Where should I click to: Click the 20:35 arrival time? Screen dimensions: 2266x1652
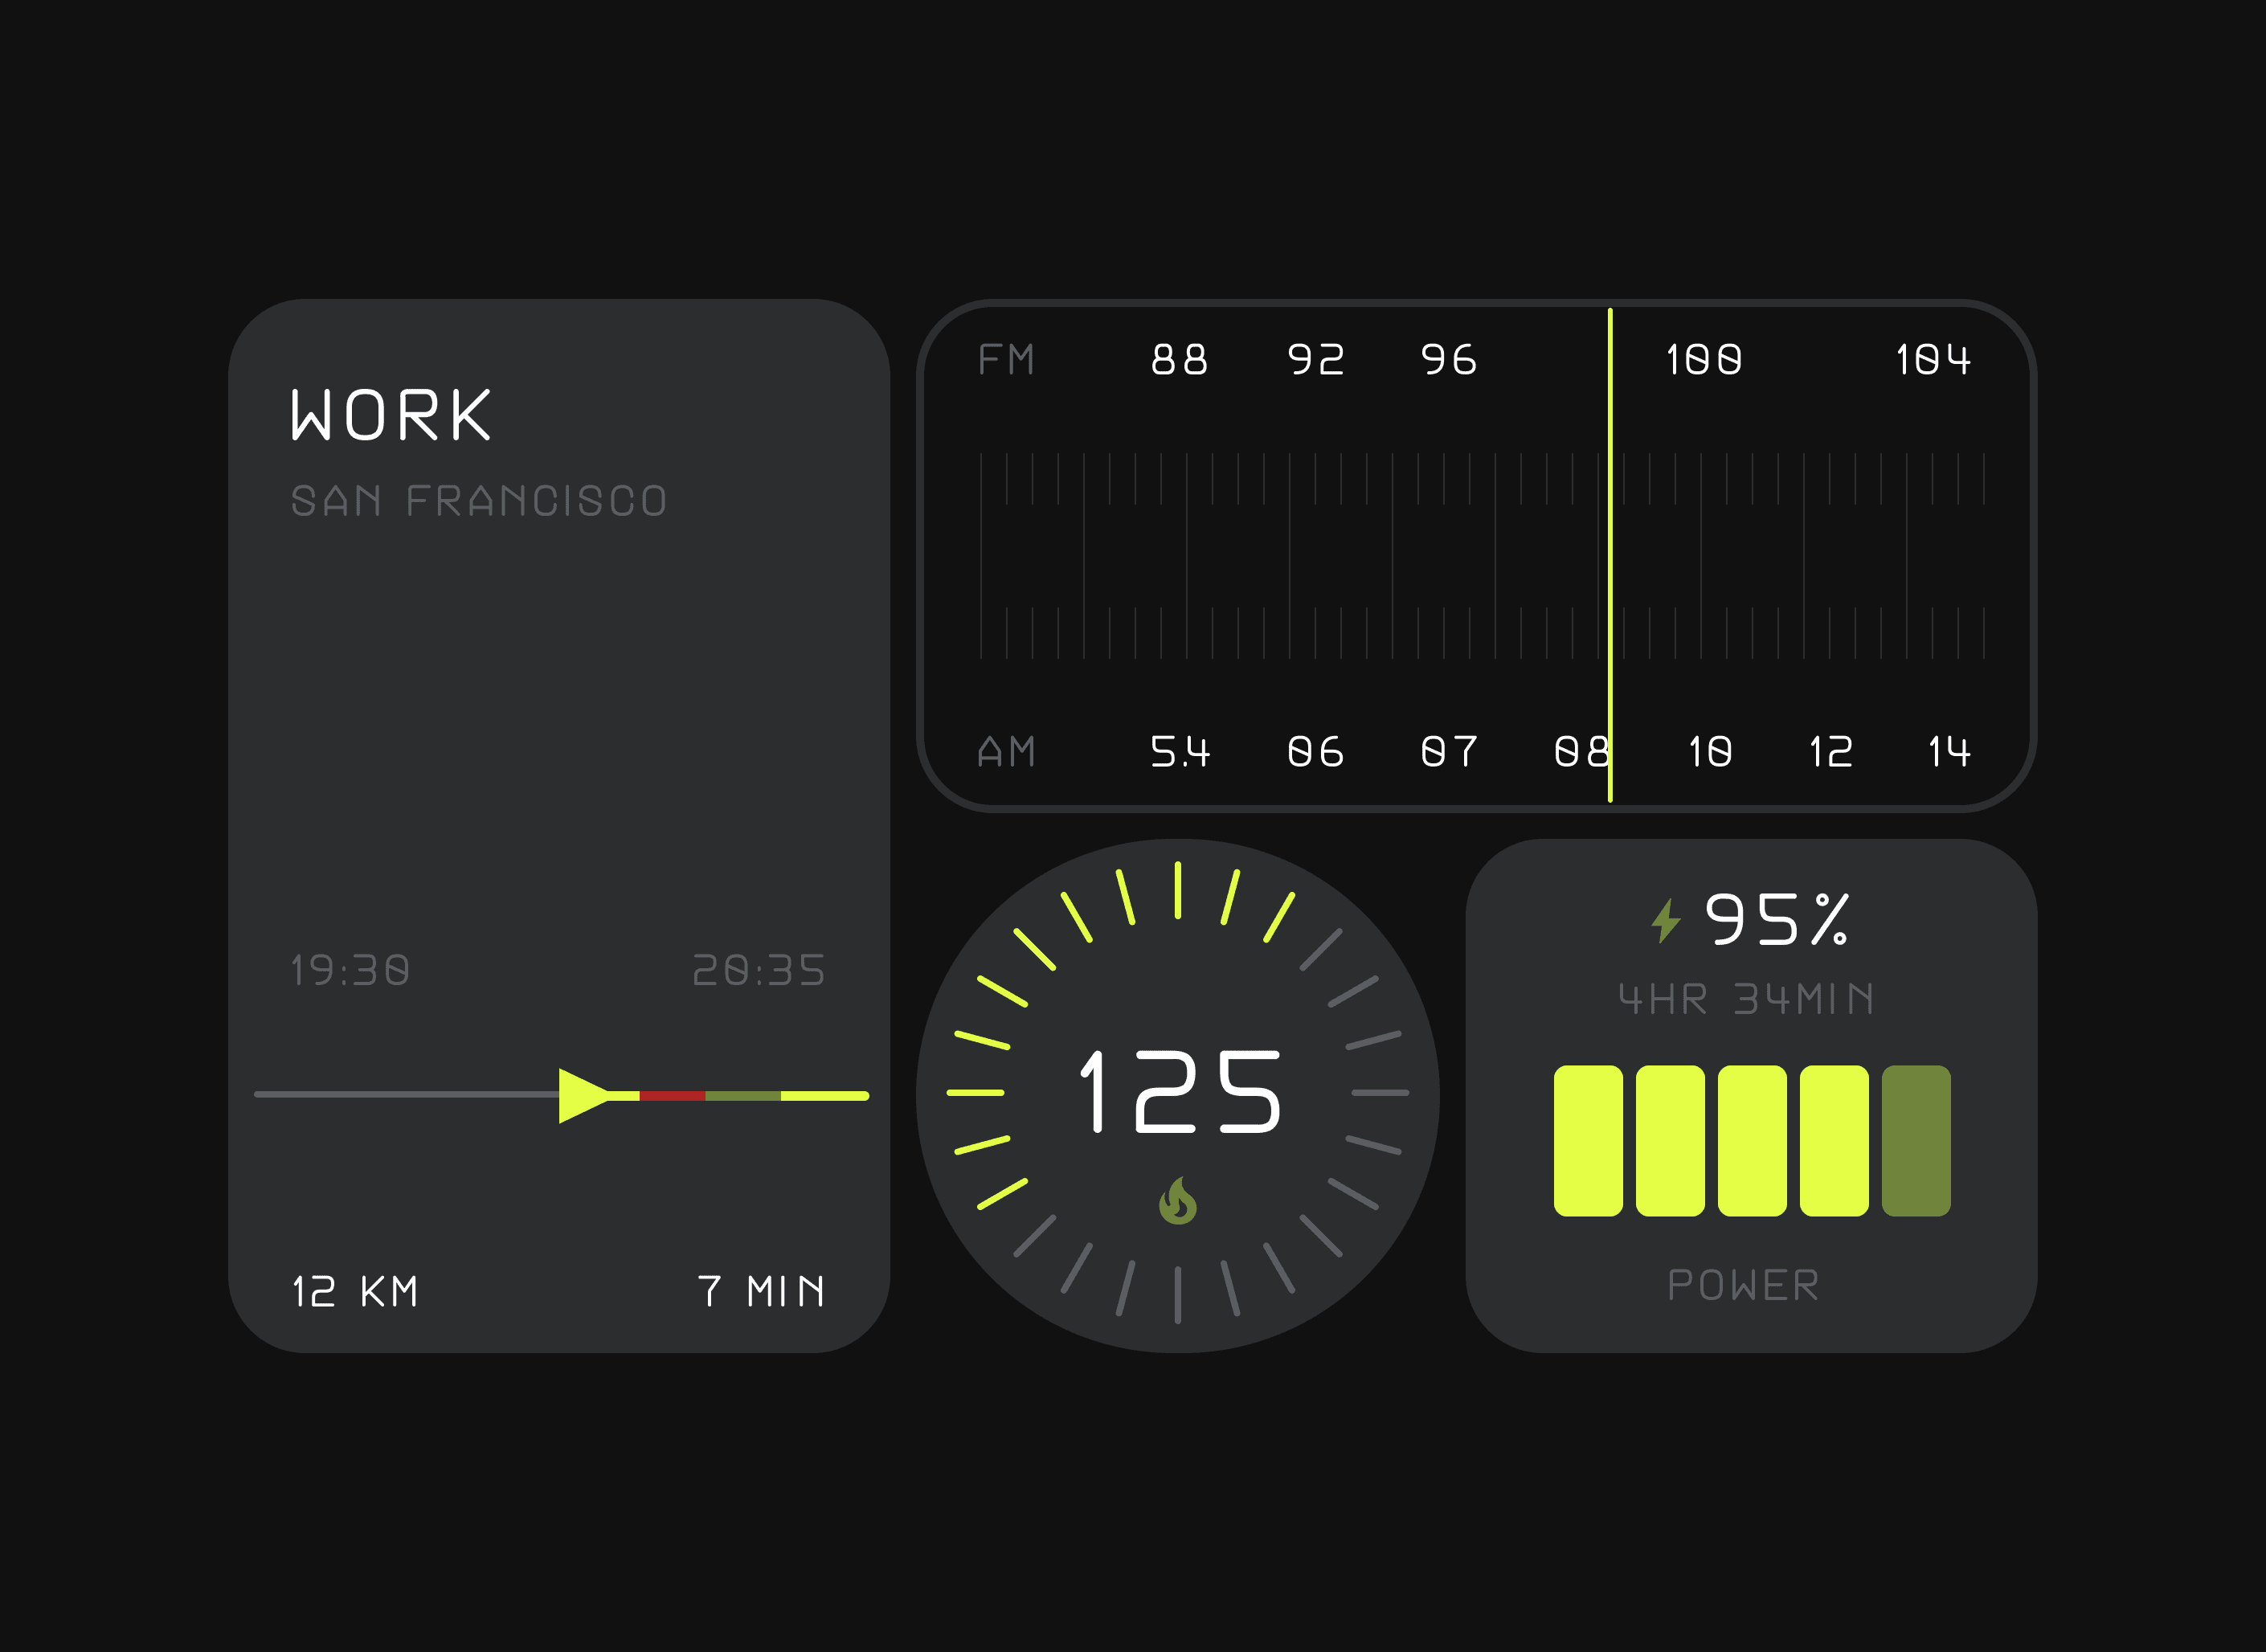coord(759,970)
